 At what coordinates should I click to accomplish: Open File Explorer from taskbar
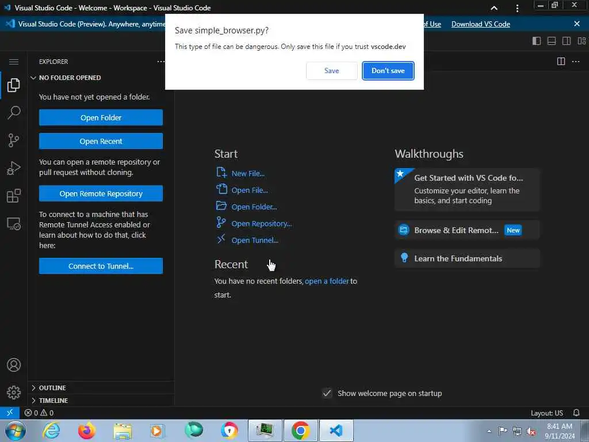[123, 430]
